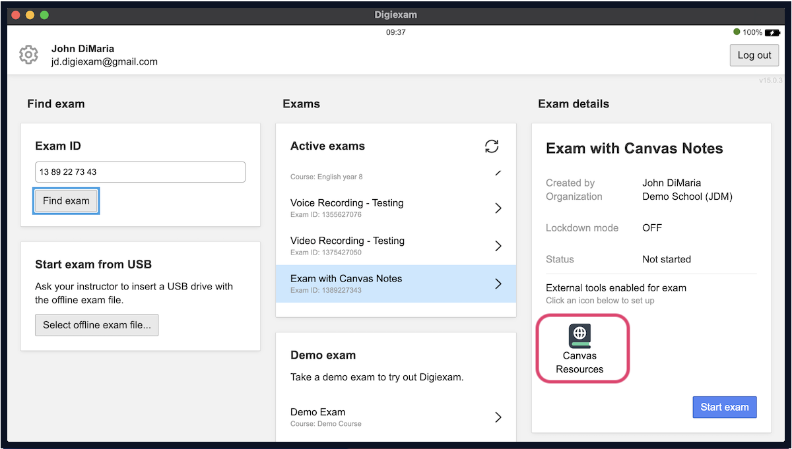
Task: Click the user name John DiMaria
Action: pyautogui.click(x=83, y=49)
